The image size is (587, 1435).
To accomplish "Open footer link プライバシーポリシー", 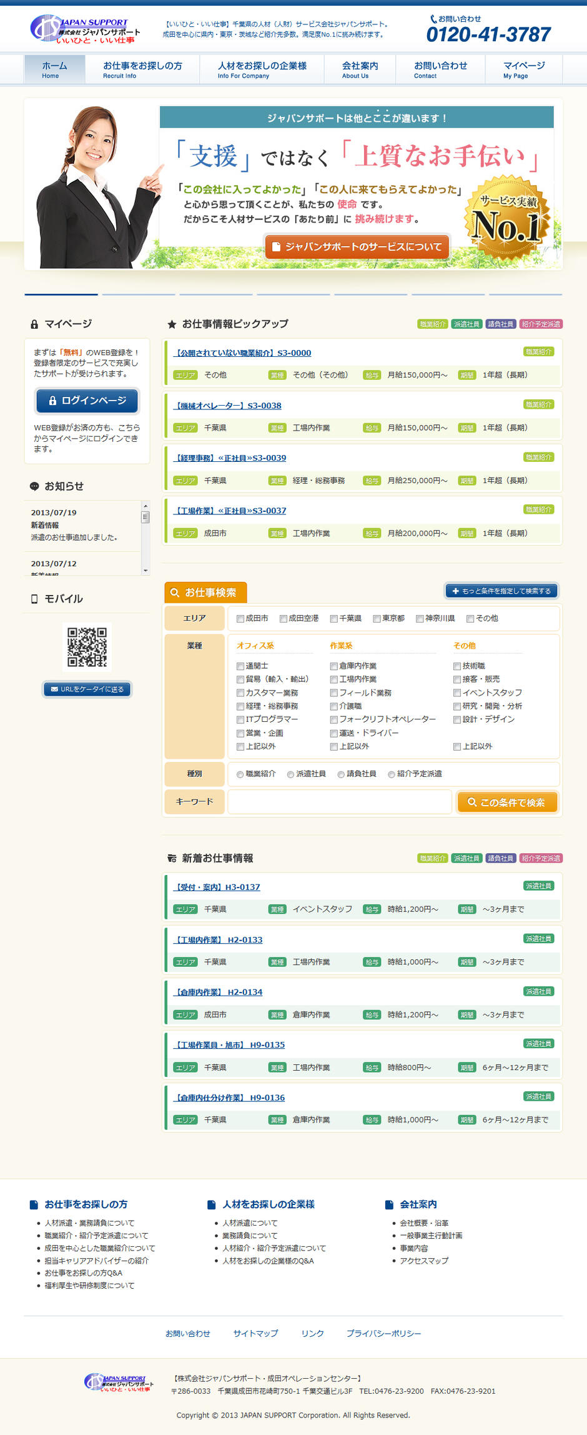I will (383, 1333).
